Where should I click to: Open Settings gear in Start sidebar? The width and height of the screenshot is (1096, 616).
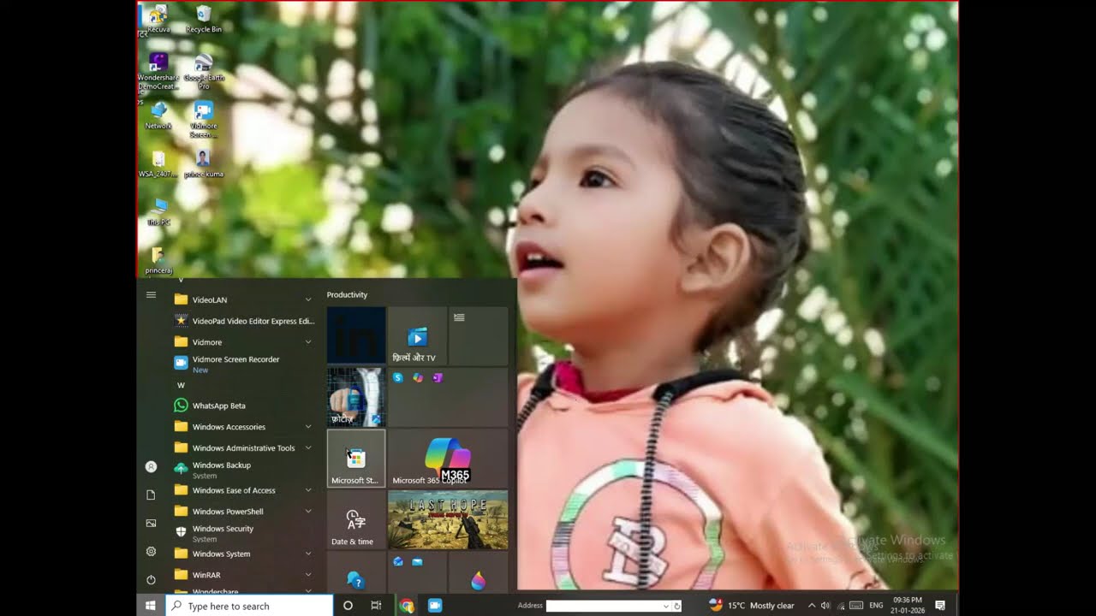[151, 552]
